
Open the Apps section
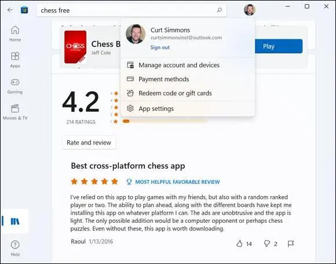click(x=15, y=60)
